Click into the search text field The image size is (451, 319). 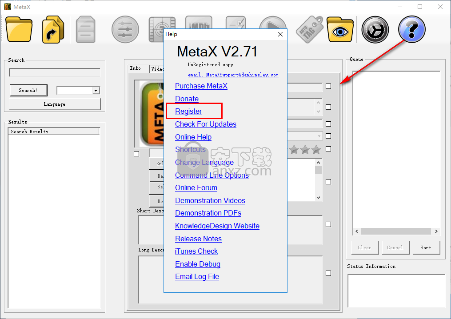[55, 72]
